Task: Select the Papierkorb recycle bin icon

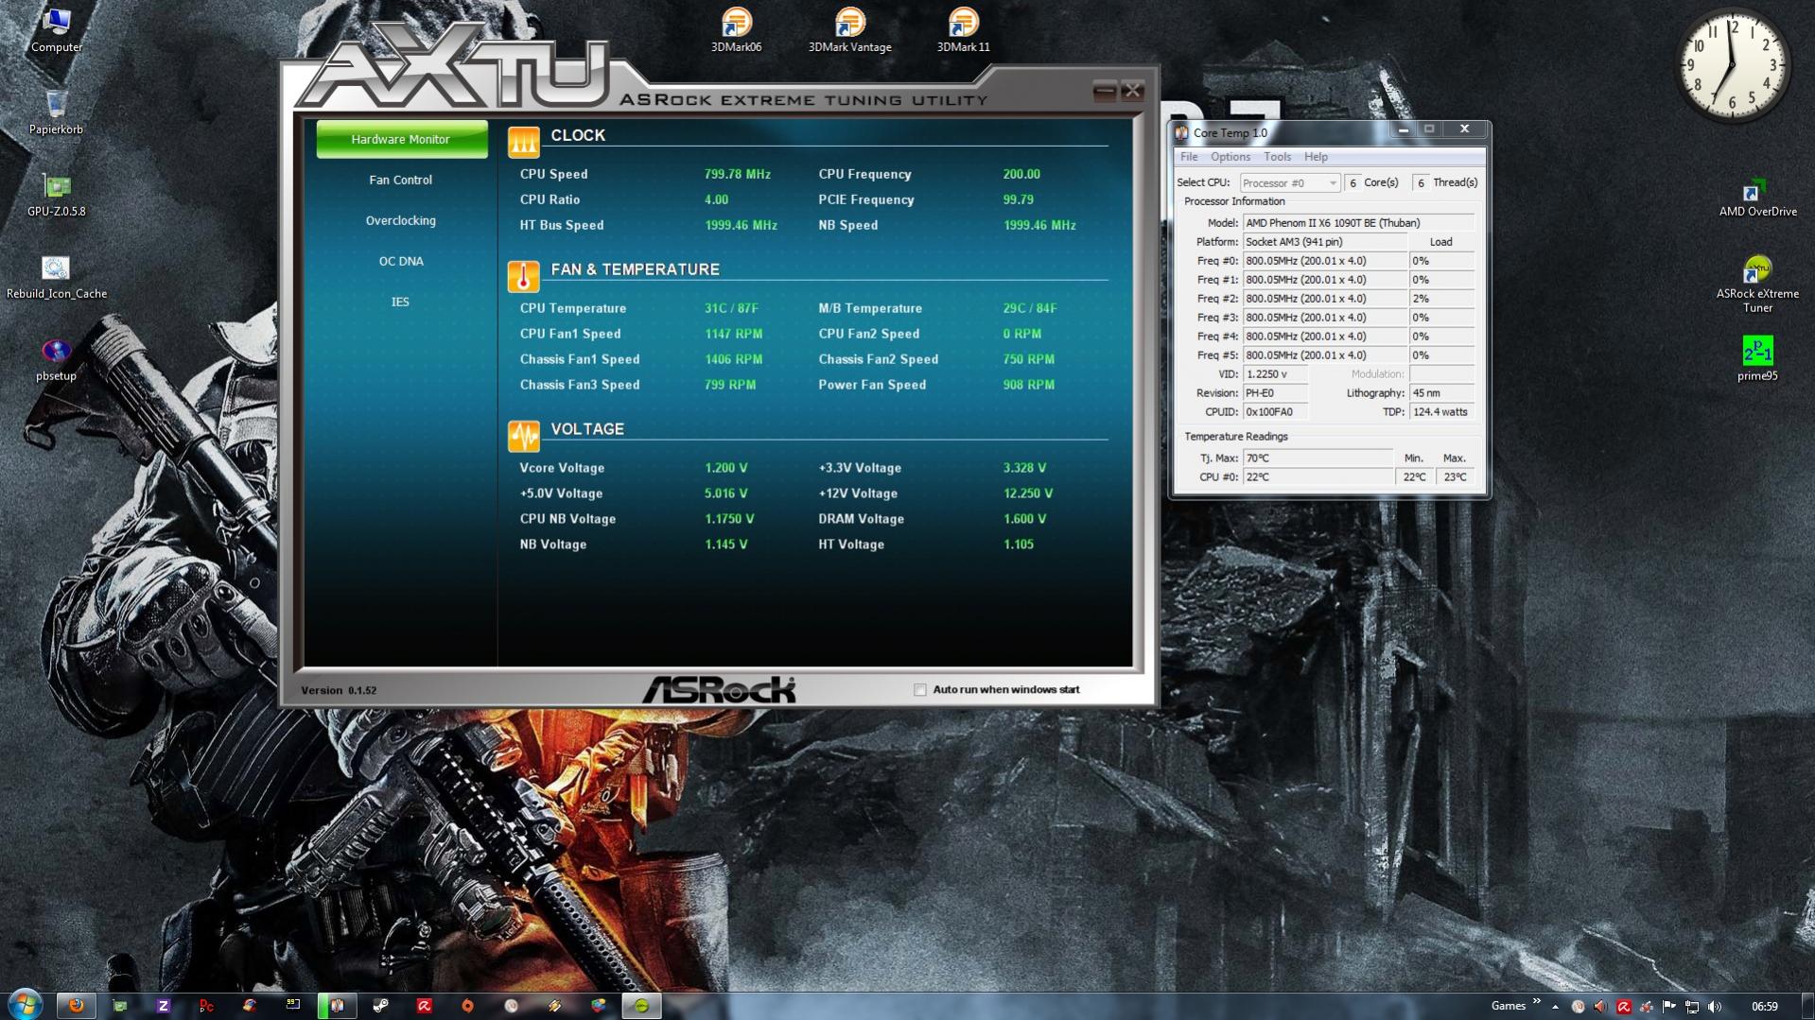Action: click(x=56, y=112)
